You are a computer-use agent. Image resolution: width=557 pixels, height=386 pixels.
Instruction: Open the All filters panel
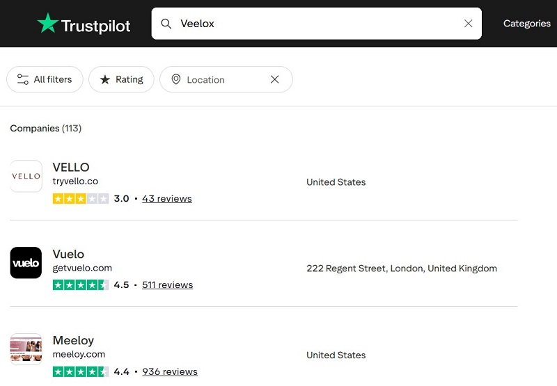click(x=45, y=79)
